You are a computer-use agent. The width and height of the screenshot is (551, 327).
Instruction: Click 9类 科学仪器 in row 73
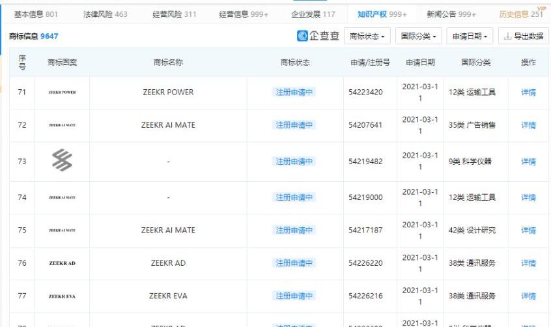pyautogui.click(x=470, y=162)
